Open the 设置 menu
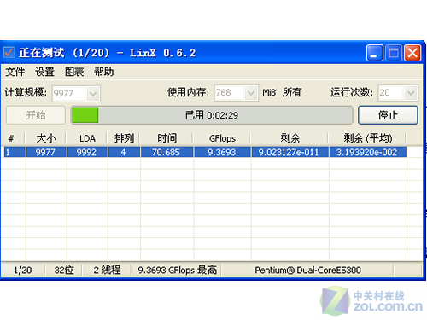Viewport: 427px width, 320px height. tap(44, 72)
